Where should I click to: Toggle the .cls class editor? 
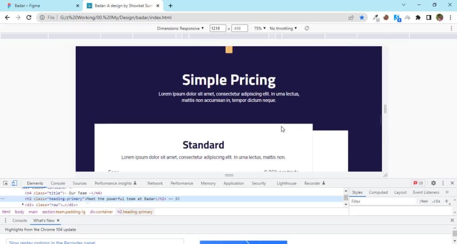[436, 201]
